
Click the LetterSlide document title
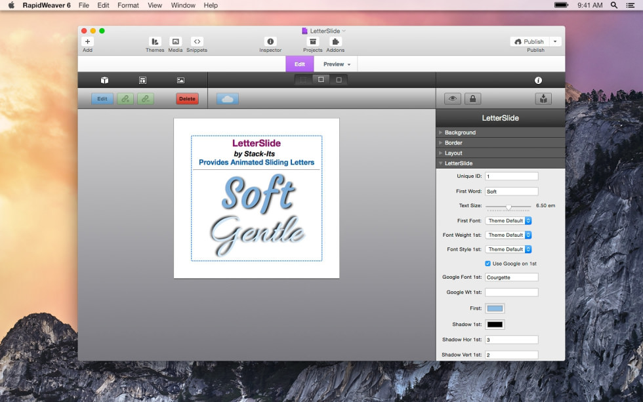click(x=324, y=31)
